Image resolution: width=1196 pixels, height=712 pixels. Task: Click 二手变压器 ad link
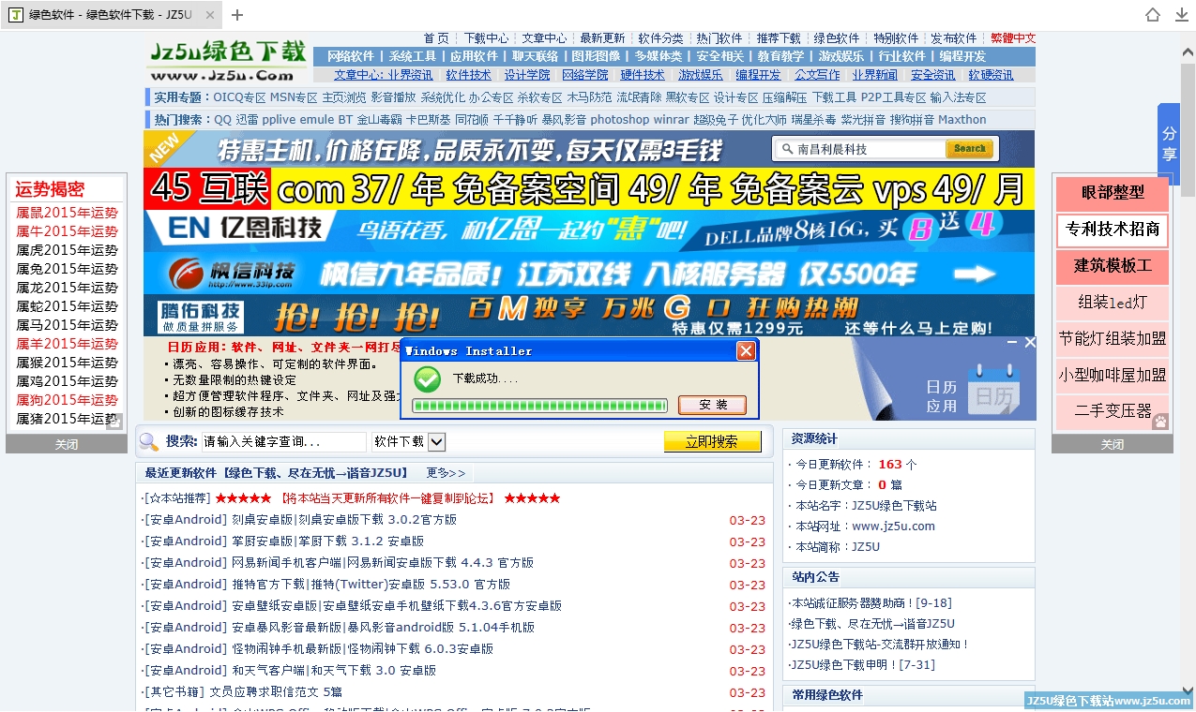click(1113, 411)
